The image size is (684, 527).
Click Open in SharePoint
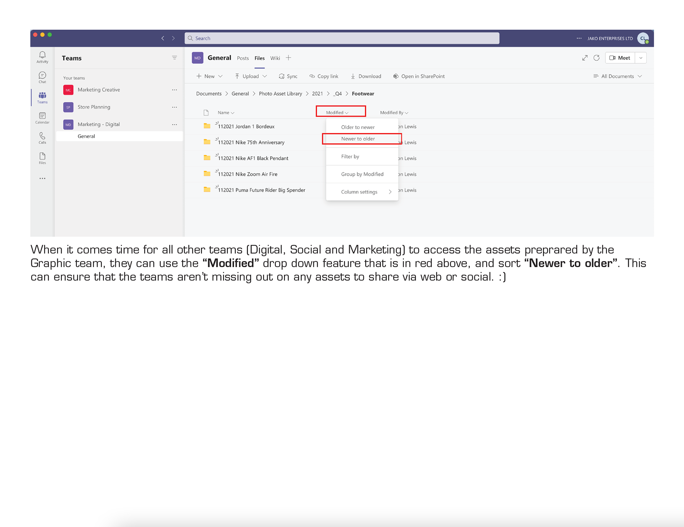419,76
